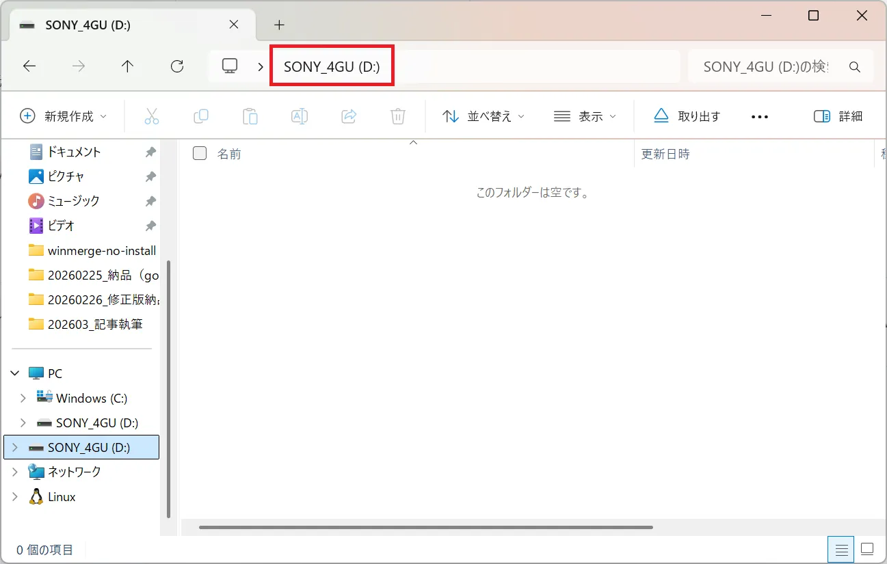This screenshot has width=887, height=564.
Task: Click the Share icon in the toolbar
Action: (349, 116)
